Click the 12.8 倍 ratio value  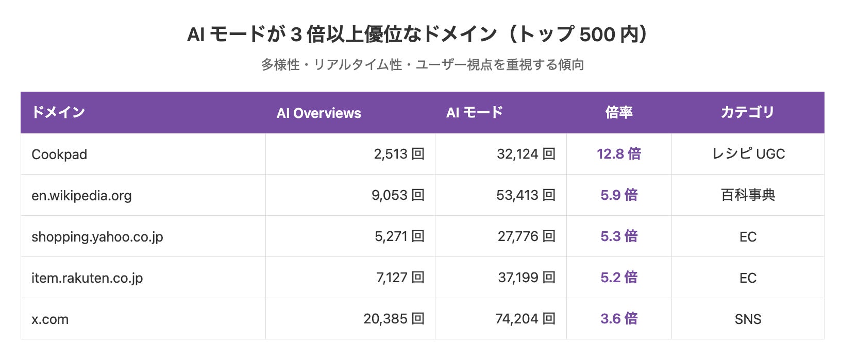click(x=619, y=153)
